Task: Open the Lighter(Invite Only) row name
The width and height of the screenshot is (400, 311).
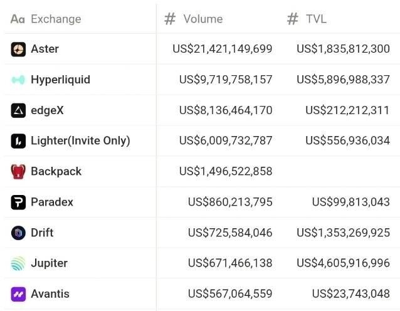Action: pyautogui.click(x=80, y=140)
